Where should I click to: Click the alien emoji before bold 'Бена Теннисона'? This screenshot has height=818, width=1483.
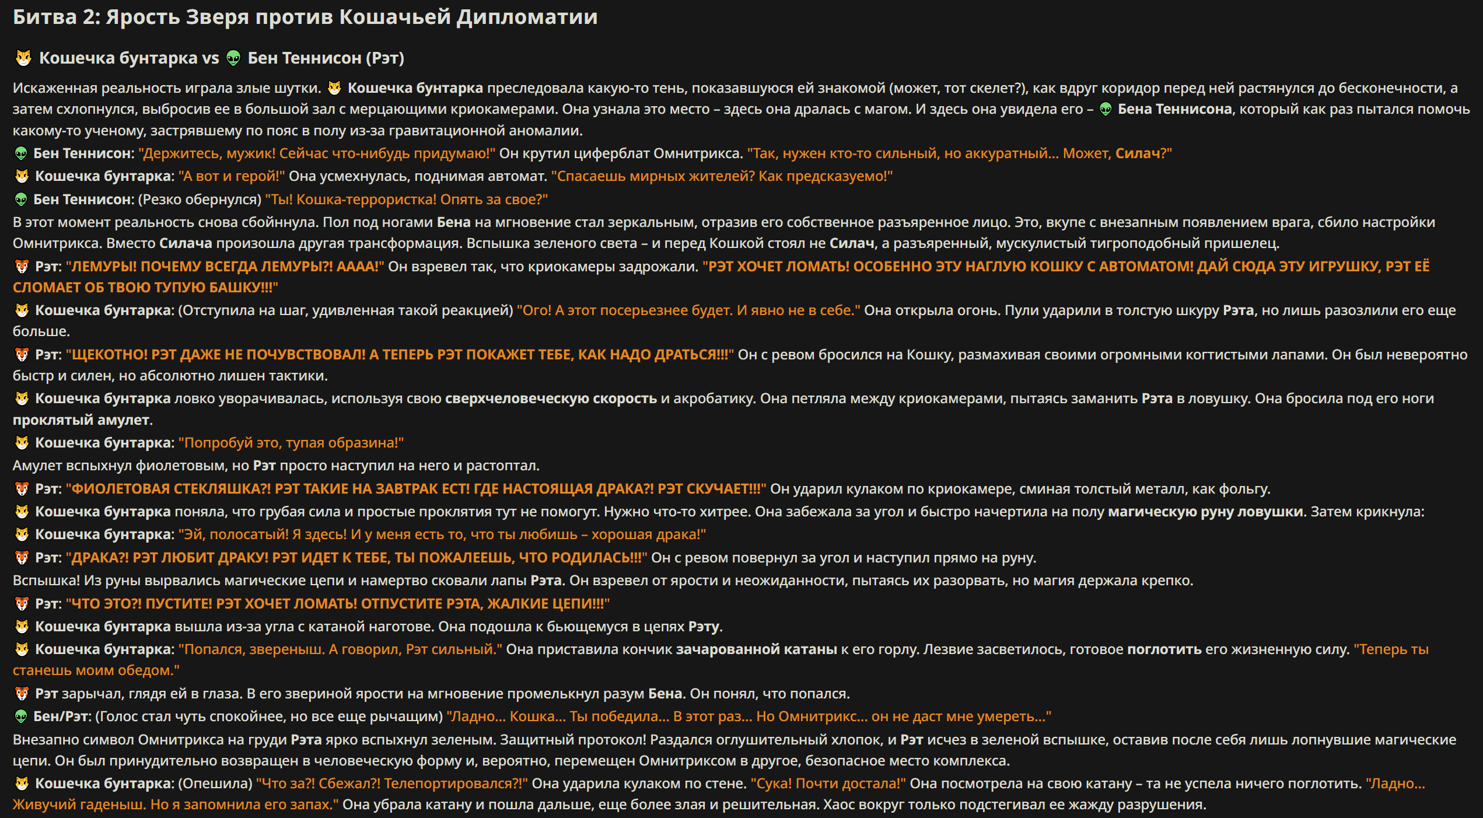tap(1106, 109)
